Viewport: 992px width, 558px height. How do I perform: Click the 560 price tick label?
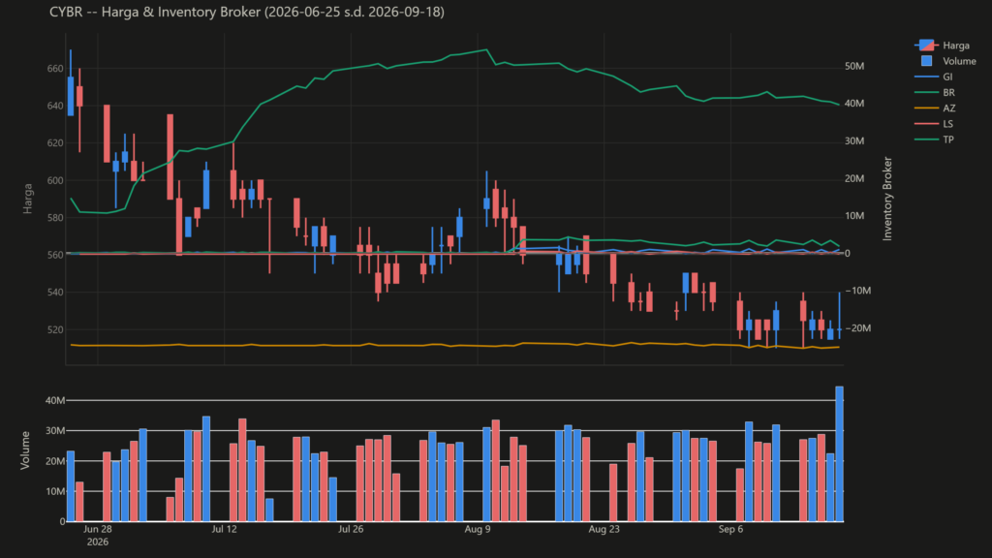[55, 255]
